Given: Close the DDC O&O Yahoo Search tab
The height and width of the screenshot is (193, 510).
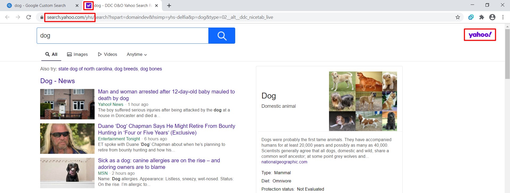Looking at the screenshot, I should coord(157,6).
